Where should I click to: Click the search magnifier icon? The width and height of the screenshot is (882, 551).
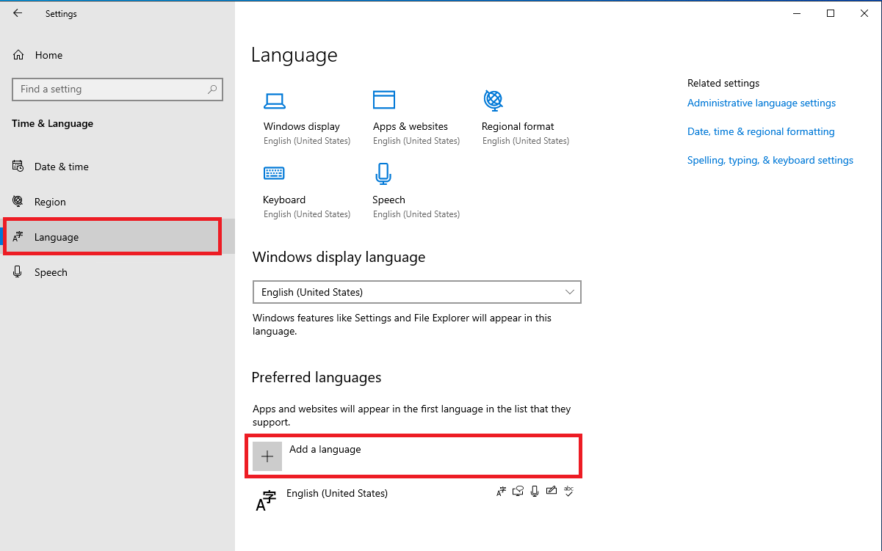point(212,89)
